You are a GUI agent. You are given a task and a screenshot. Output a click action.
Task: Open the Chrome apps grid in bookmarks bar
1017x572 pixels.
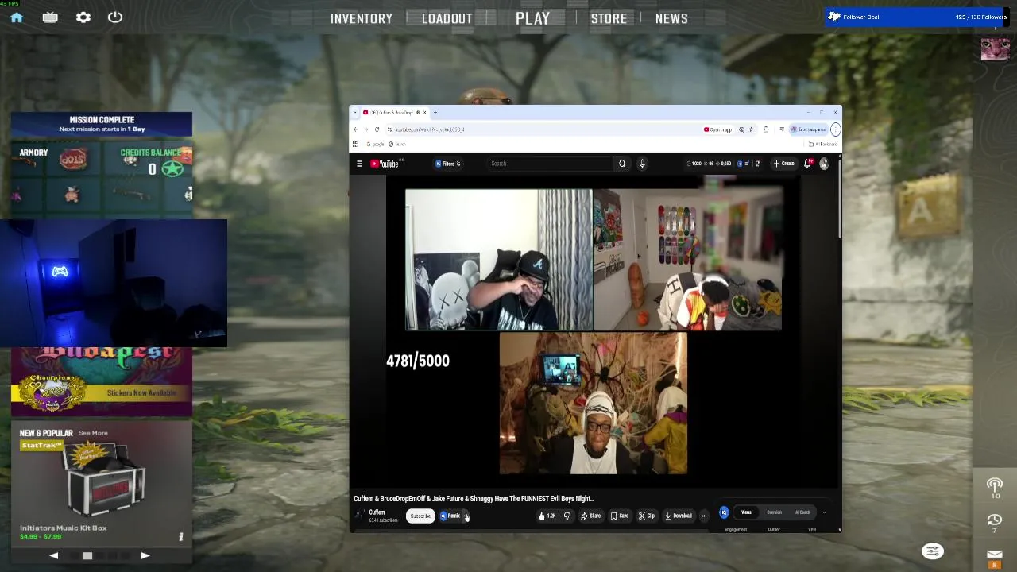355,144
